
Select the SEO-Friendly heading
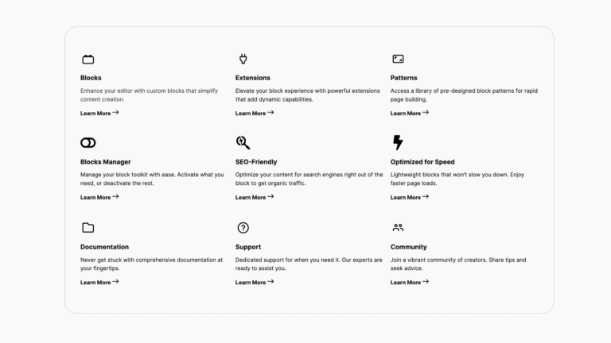point(256,162)
